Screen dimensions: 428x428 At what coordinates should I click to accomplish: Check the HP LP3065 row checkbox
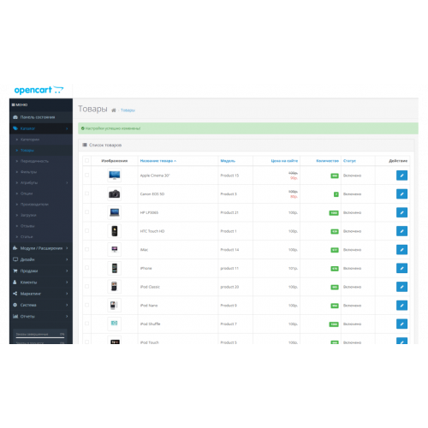[86, 212]
